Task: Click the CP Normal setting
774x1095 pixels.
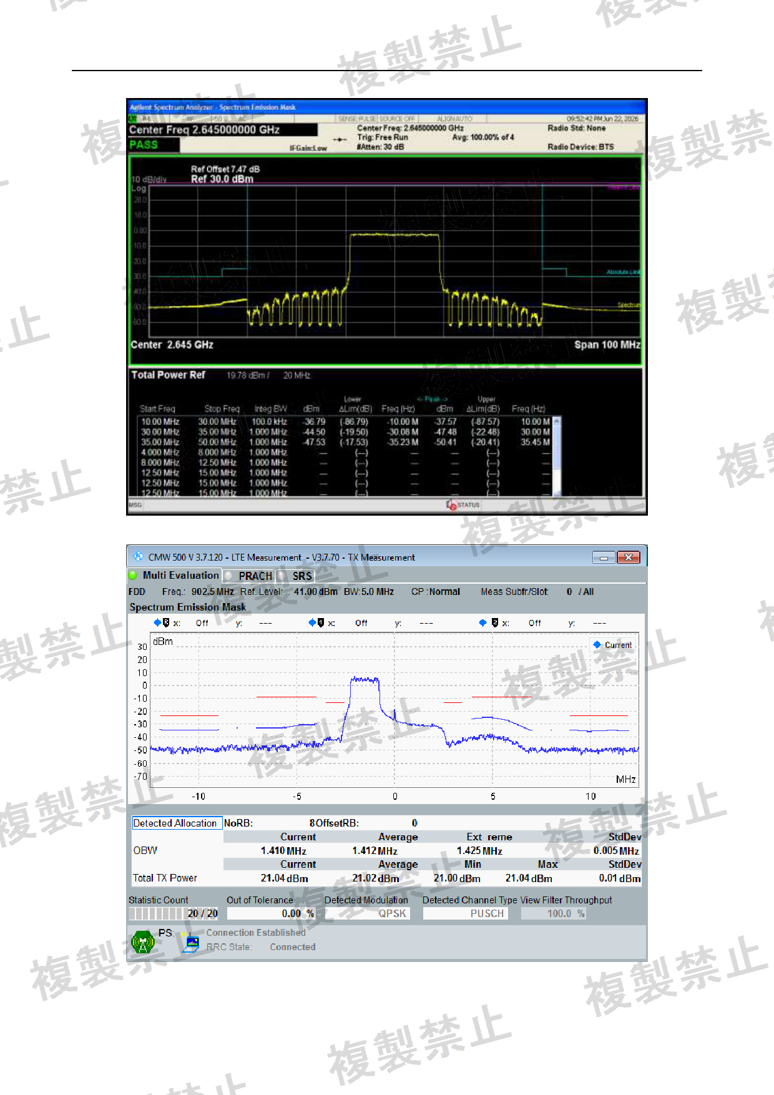Action: pyautogui.click(x=436, y=592)
